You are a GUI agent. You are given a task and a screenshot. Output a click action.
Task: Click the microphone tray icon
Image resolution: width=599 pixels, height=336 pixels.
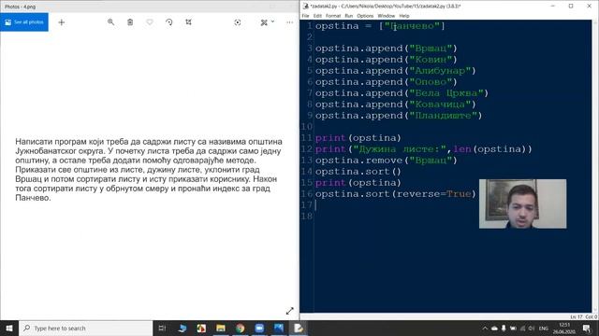pos(504,328)
